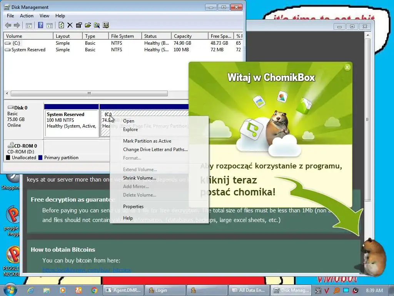Maximize the background ransom note window

pos(352,26)
